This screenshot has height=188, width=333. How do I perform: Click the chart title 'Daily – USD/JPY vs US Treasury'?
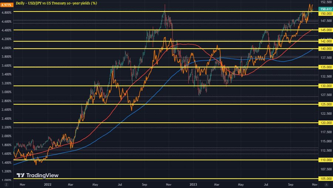pyautogui.click(x=56, y=3)
